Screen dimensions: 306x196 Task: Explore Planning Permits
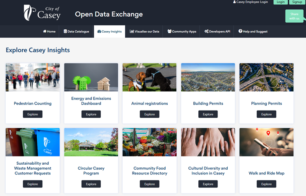[266, 114]
